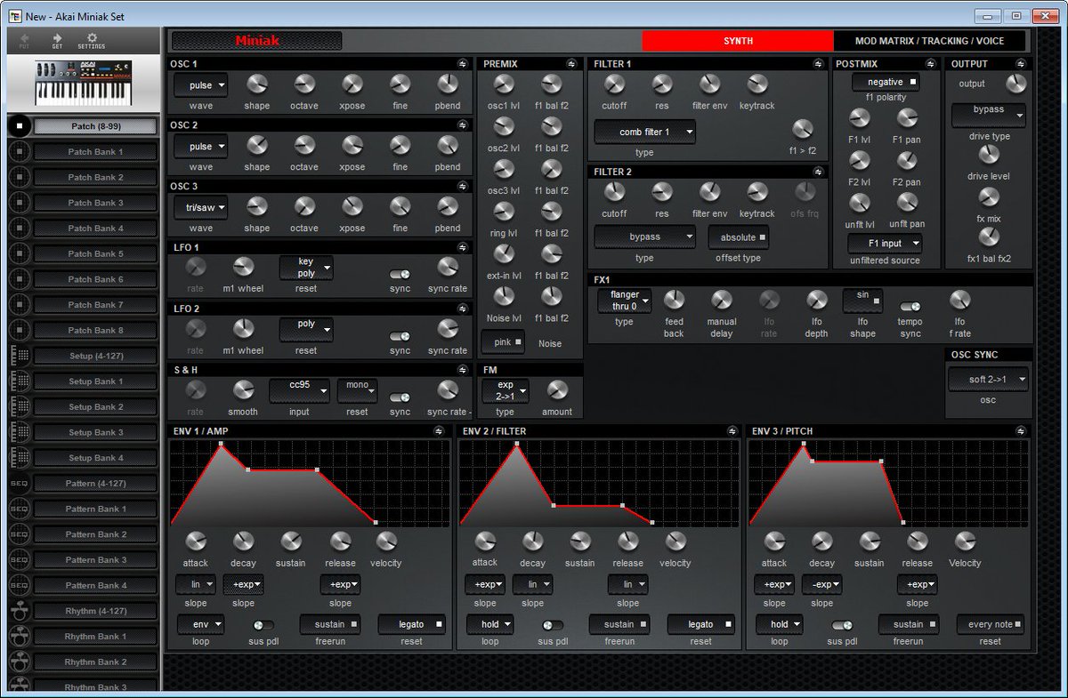Toggle the ENV 1 sus pdl switch
Screen dimensions: 1068x698
263,625
